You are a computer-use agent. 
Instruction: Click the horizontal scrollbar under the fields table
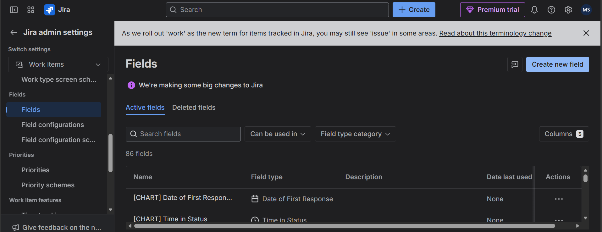345,226
